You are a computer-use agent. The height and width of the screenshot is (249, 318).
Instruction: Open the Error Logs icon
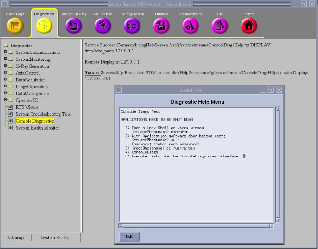[15, 26]
